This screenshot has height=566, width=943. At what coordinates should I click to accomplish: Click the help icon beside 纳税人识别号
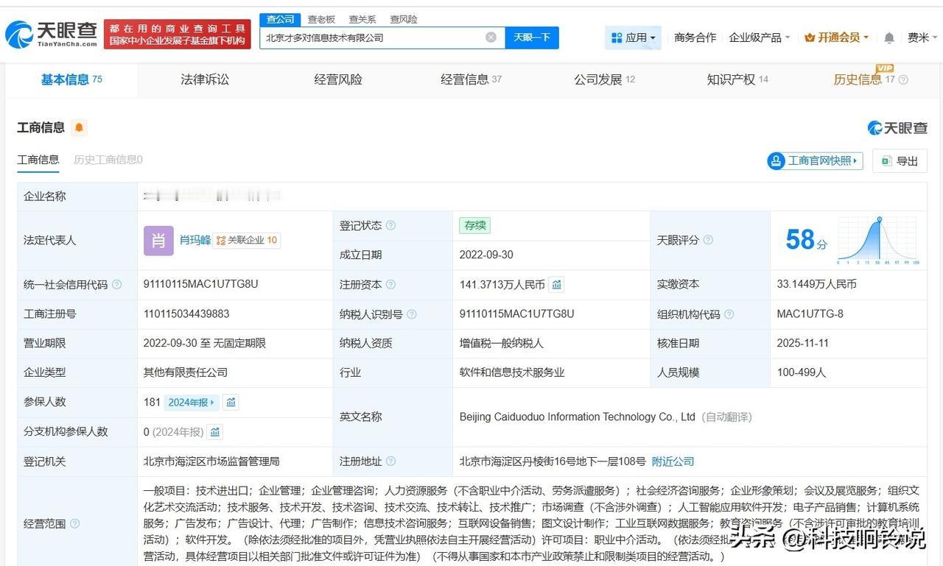(411, 314)
